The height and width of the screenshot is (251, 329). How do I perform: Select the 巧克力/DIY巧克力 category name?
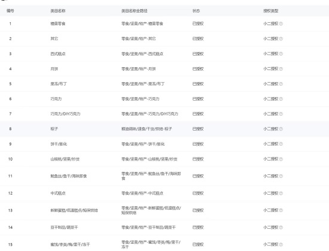pyautogui.click(x=65, y=114)
